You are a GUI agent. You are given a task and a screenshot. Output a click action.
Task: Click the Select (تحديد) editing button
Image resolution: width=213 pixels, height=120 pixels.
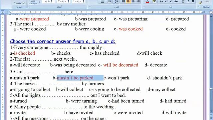click(x=20, y=3)
